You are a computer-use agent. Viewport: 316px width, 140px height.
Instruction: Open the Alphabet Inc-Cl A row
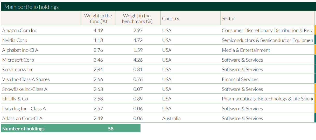(20, 50)
